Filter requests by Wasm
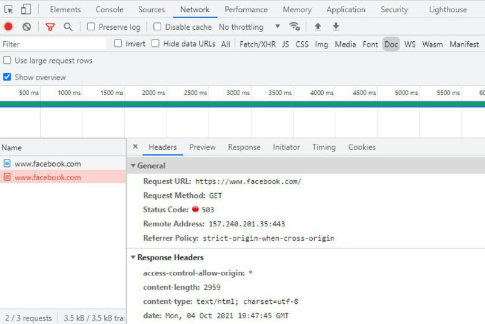Viewport: 485px width, 324px height. (432, 44)
